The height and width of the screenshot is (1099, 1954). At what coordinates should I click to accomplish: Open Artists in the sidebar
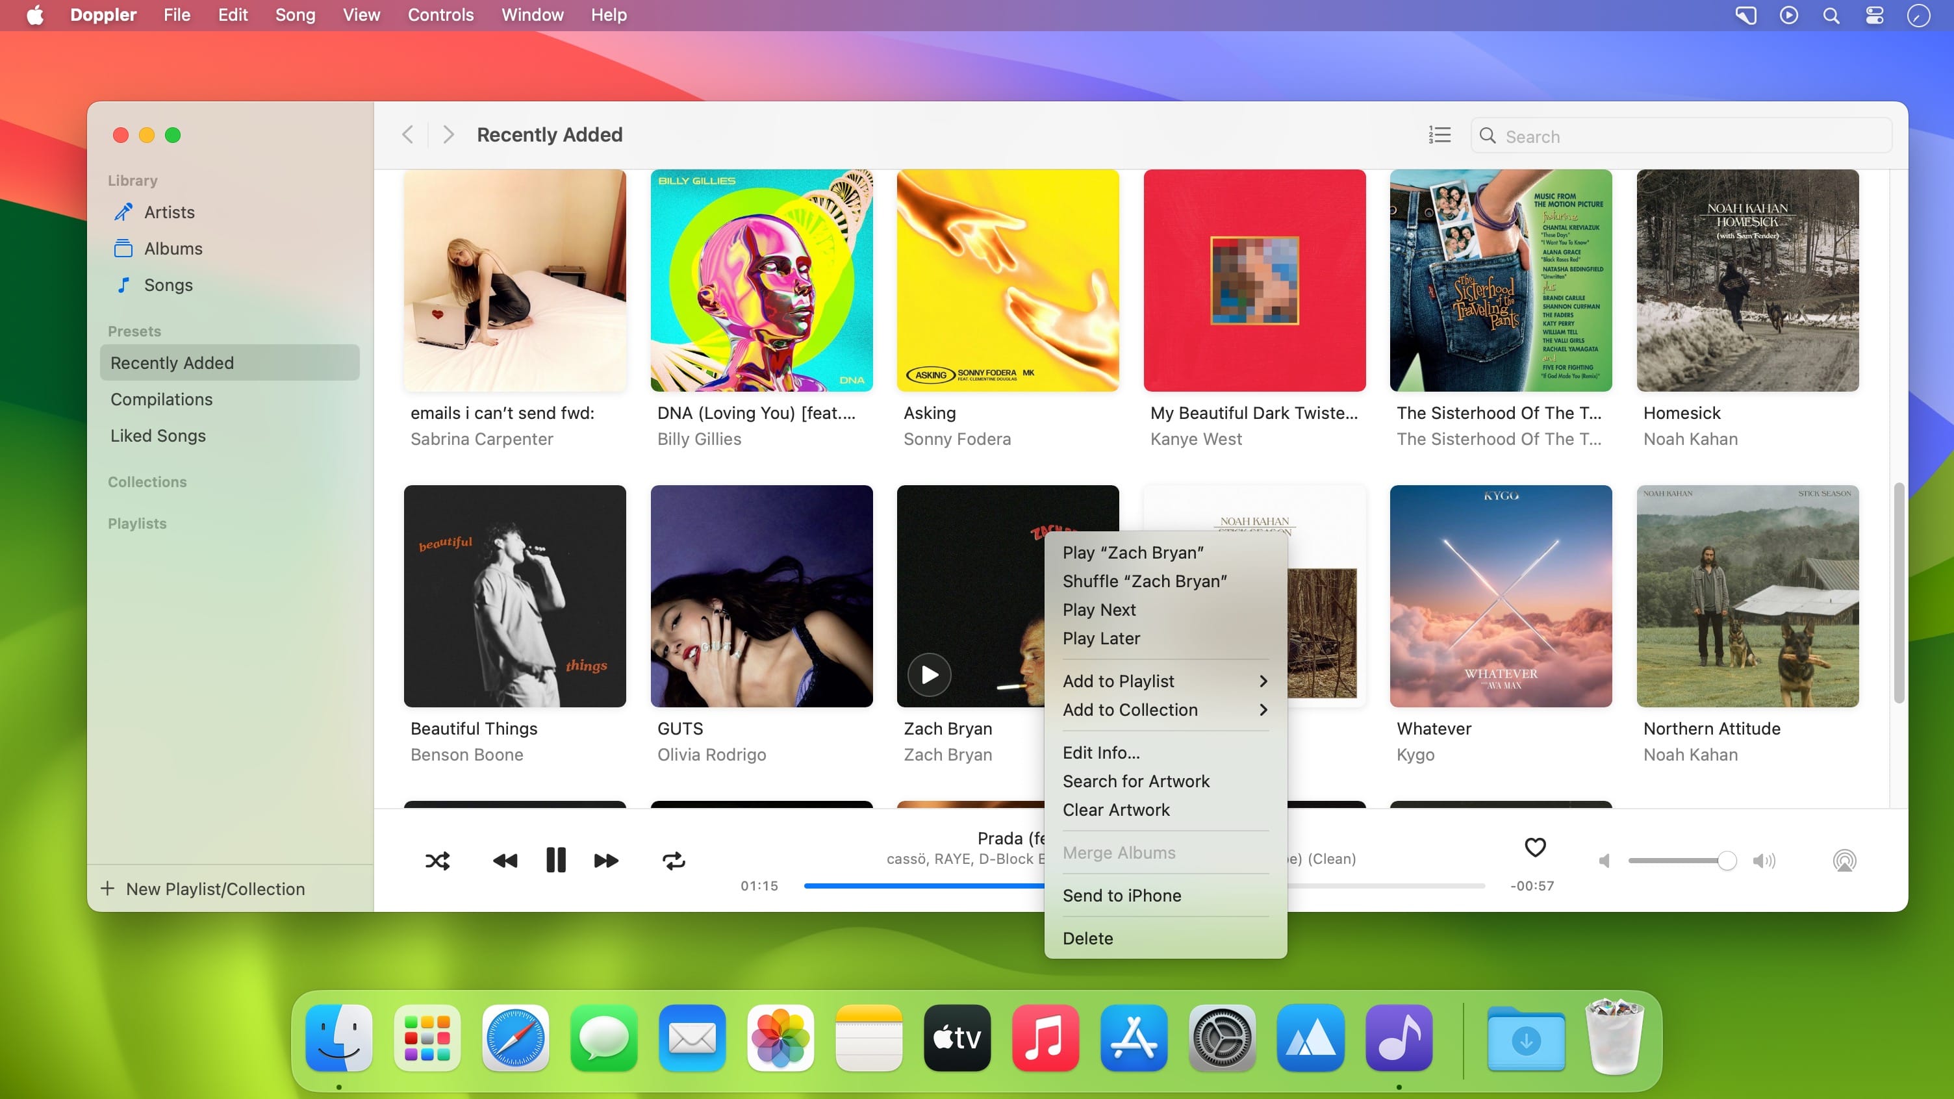pos(229,212)
